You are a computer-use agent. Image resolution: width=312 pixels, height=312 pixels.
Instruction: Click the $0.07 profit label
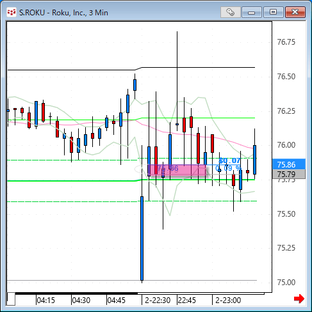coord(229,160)
